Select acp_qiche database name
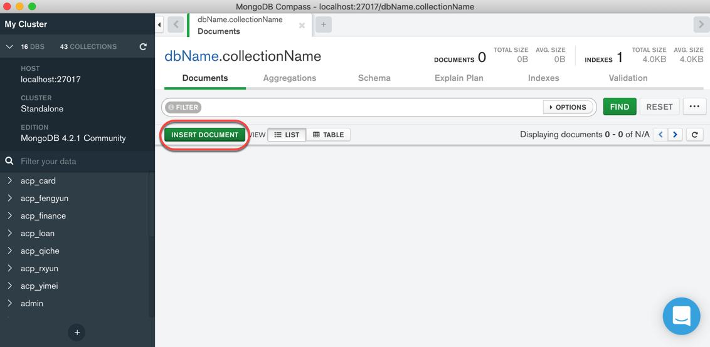The height and width of the screenshot is (347, 710). tap(40, 251)
